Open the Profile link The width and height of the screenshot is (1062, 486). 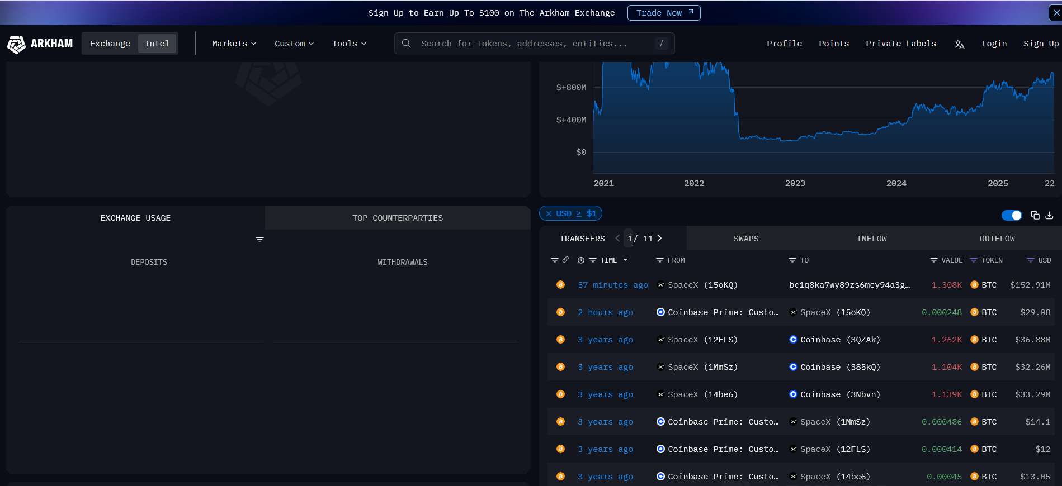click(784, 44)
